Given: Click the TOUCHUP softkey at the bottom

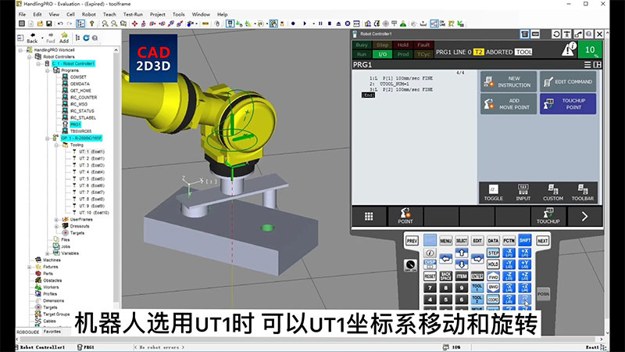Looking at the screenshot, I should 548,216.
